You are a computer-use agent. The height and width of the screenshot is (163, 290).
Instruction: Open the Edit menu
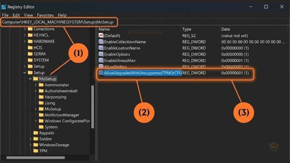16,15
